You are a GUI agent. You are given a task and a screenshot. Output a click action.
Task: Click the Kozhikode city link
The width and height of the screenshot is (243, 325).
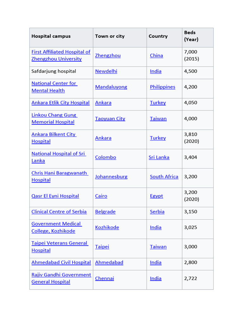pos(107,228)
